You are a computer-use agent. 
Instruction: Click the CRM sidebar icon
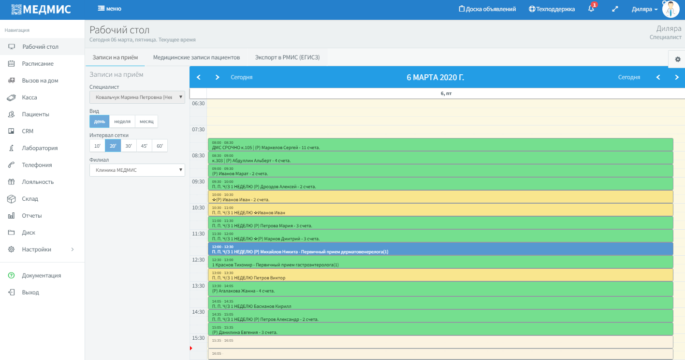click(x=12, y=131)
